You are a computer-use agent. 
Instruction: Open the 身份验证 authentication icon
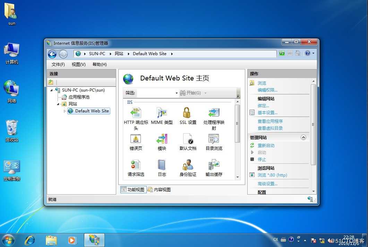[x=188, y=165]
